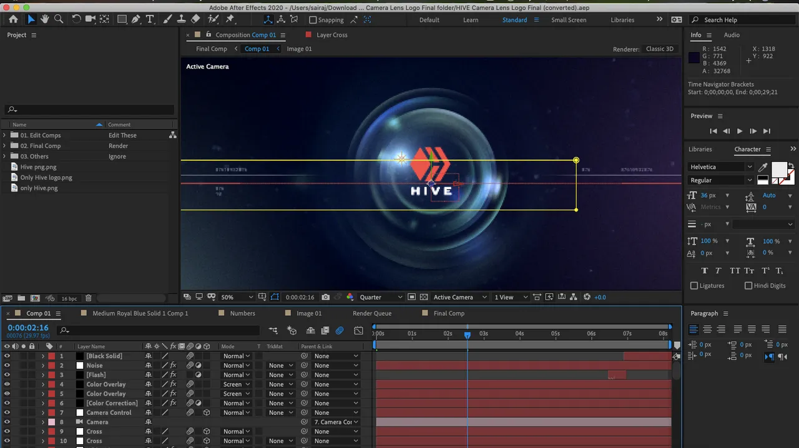Tick the Ligatures checkbox
Image resolution: width=799 pixels, height=448 pixels.
tap(694, 286)
